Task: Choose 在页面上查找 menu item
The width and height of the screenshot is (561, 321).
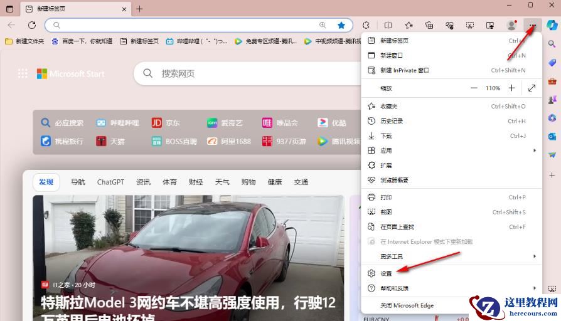Action: (452, 227)
